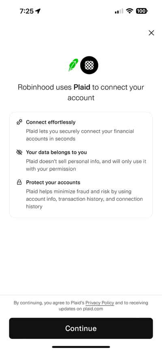162x351 pixels.
Task: Tap the crossed-eye icon beside Your data
Action: pyautogui.click(x=19, y=152)
